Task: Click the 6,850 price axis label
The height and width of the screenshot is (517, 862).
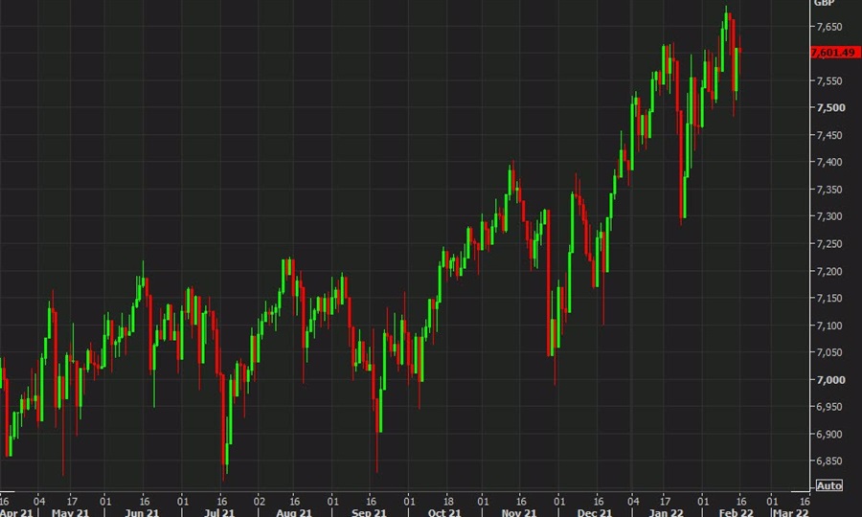Action: tap(829, 461)
